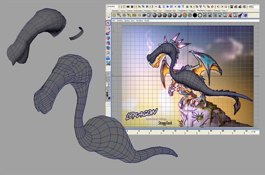The width and height of the screenshot is (265, 175).
Task: Activate the Move tool in toolbox
Action: [x=108, y=38]
